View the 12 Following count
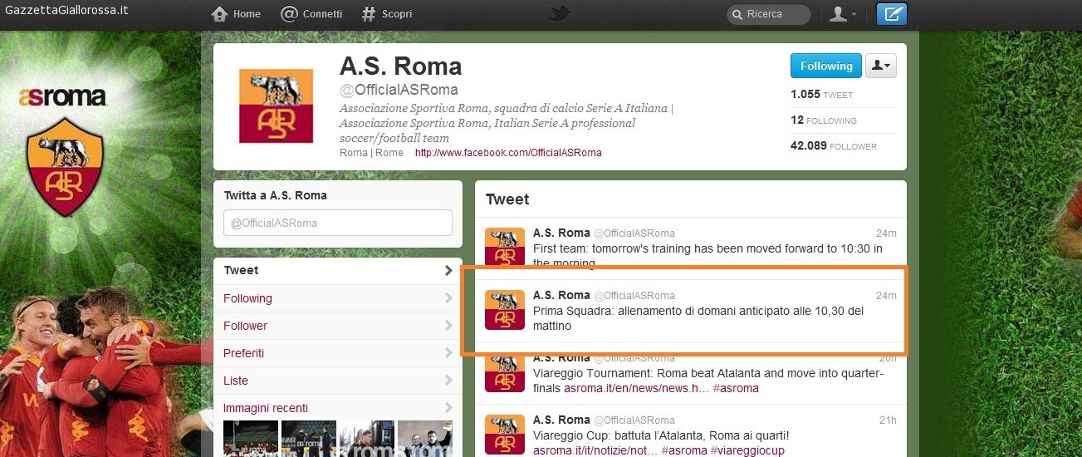The width and height of the screenshot is (1082, 457). tap(824, 120)
